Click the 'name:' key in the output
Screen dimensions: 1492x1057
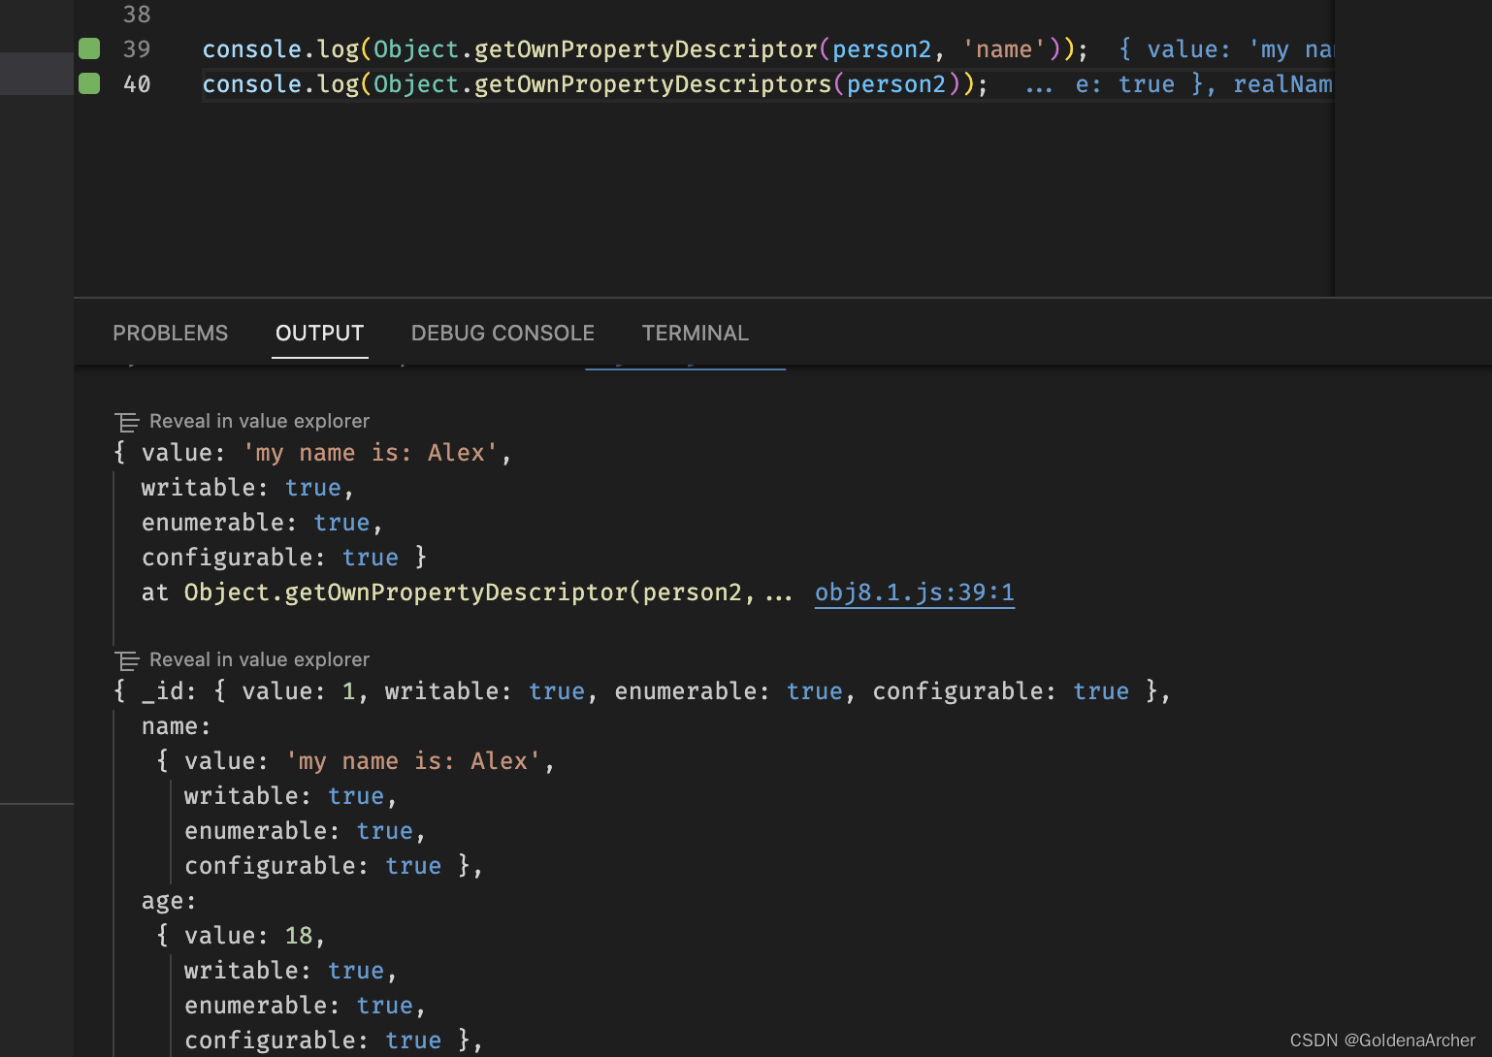pyautogui.click(x=176, y=726)
